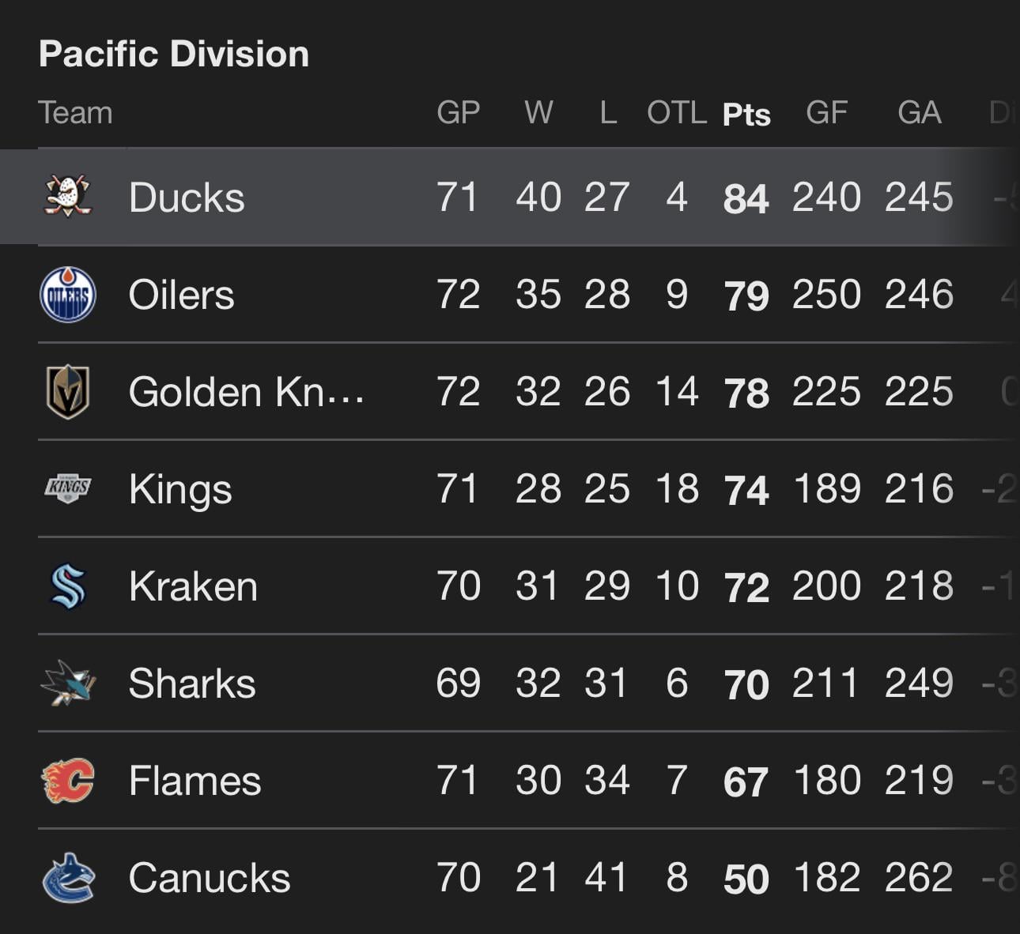Screen dimensions: 1020x934
Task: Sort standings by Pts column header
Action: click(746, 114)
